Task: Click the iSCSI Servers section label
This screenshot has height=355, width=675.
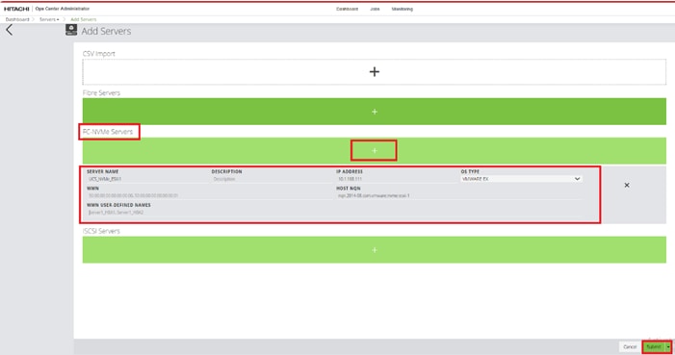Action: 102,231
